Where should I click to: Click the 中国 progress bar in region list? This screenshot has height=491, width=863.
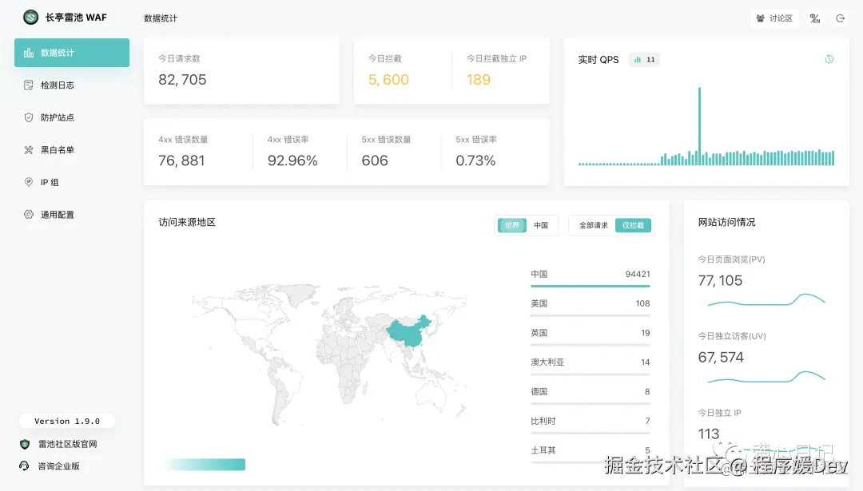pyautogui.click(x=590, y=286)
